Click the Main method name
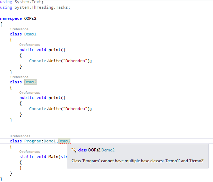213x182 pixels. tap(53, 157)
